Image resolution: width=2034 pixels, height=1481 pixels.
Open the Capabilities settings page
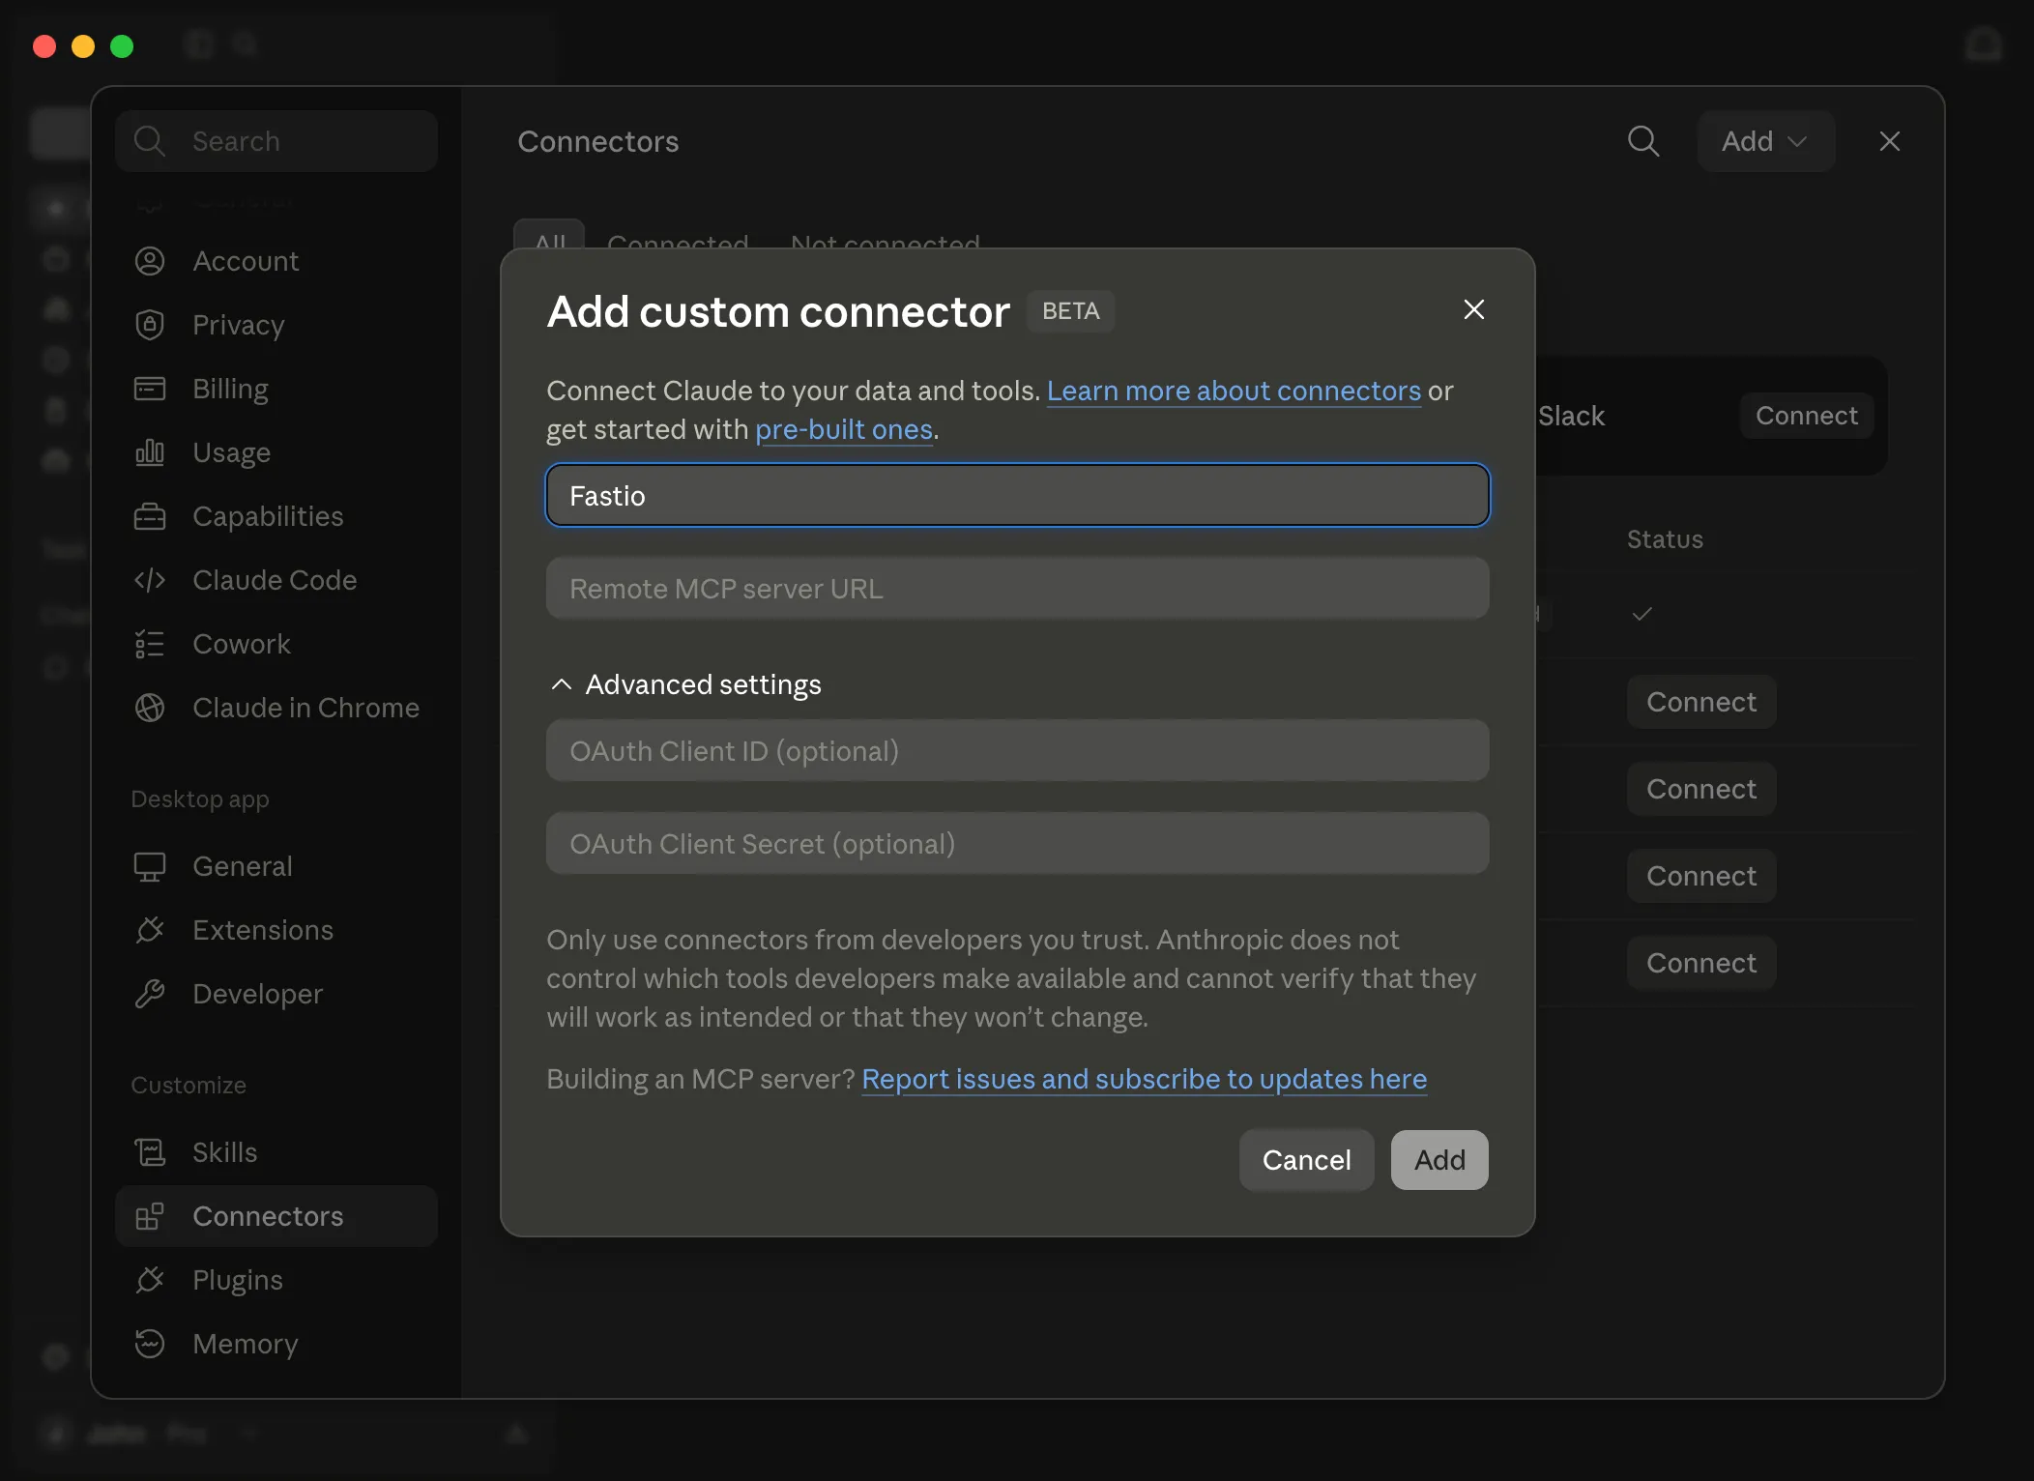tap(276, 516)
